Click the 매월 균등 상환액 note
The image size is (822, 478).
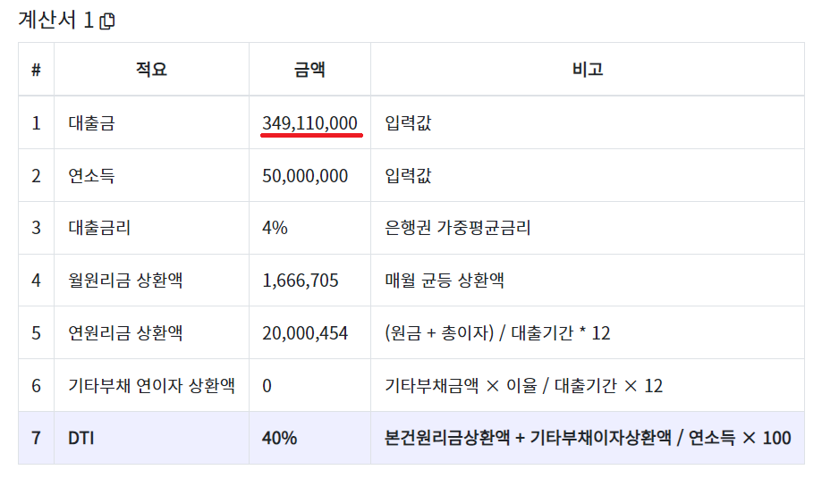coord(444,280)
